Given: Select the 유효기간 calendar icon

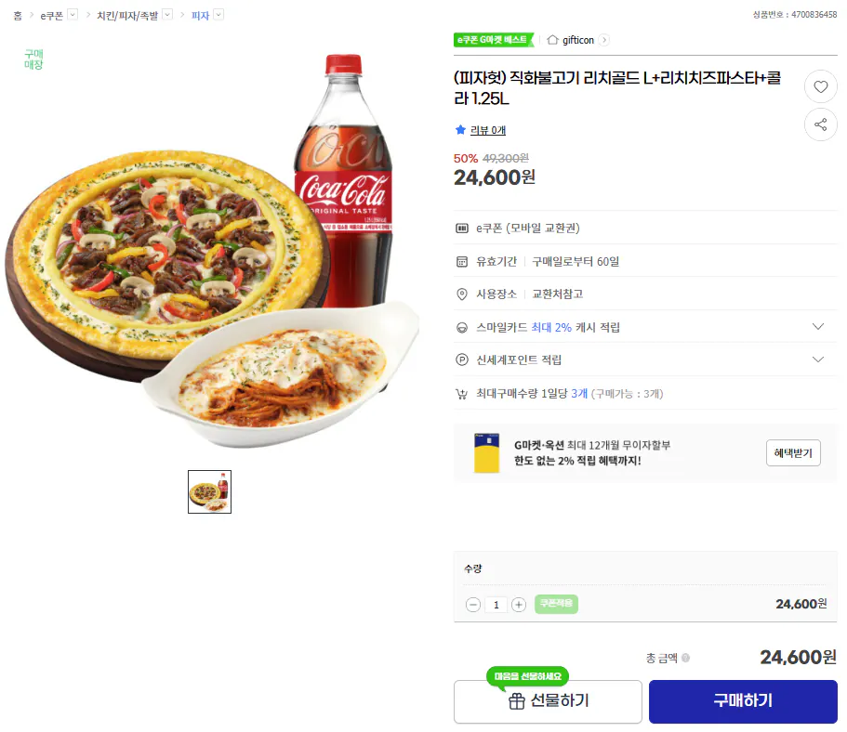Looking at the screenshot, I should (461, 261).
